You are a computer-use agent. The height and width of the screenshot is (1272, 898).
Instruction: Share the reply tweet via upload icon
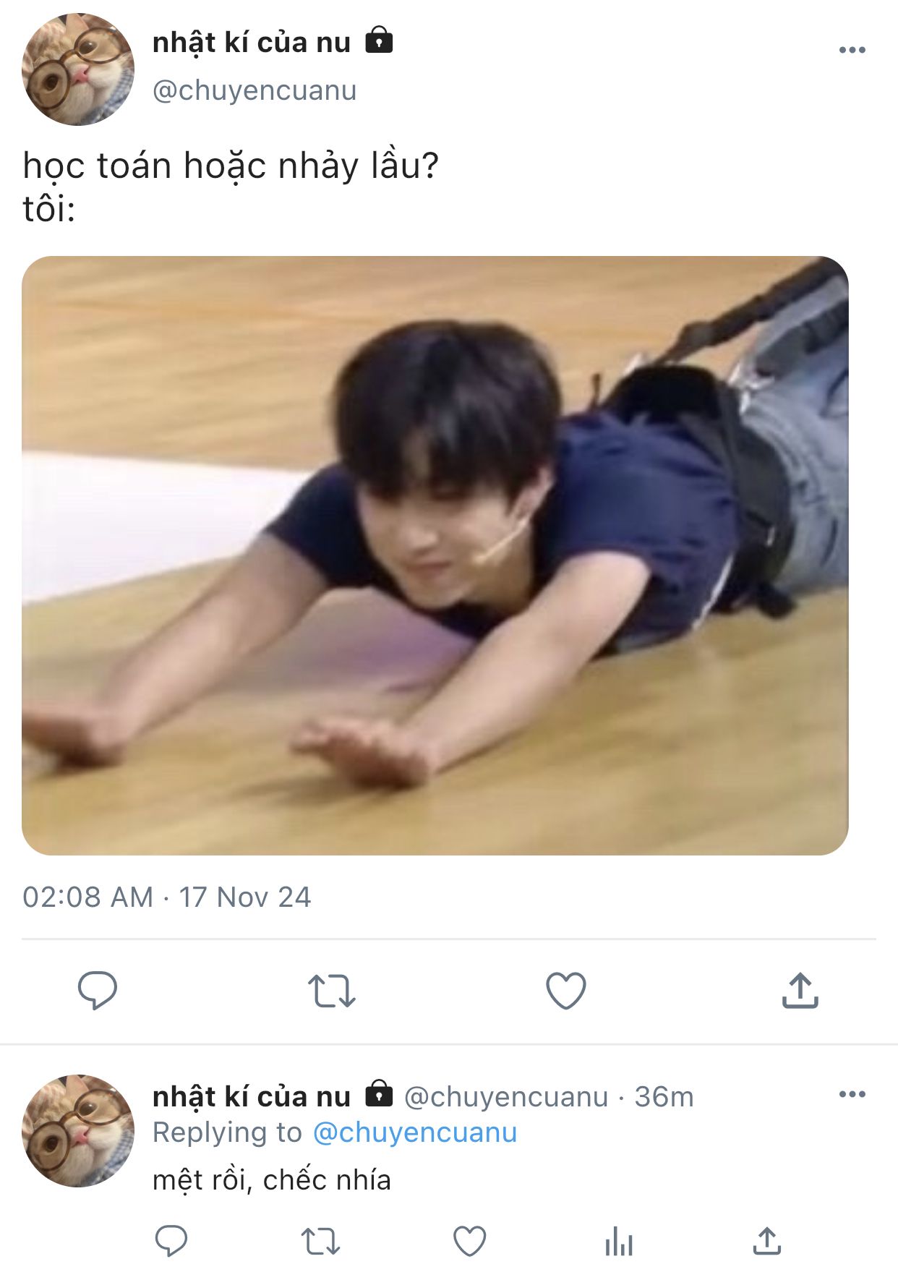click(767, 1241)
